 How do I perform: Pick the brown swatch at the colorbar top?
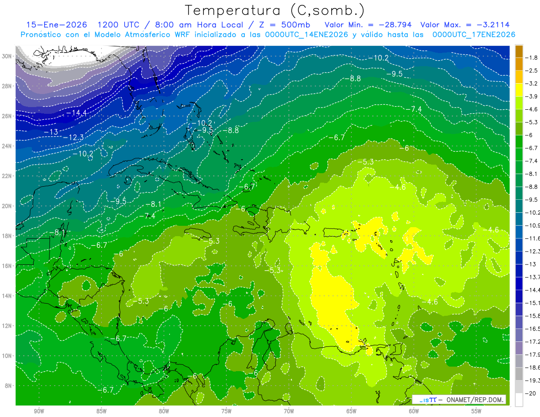[x=519, y=51]
